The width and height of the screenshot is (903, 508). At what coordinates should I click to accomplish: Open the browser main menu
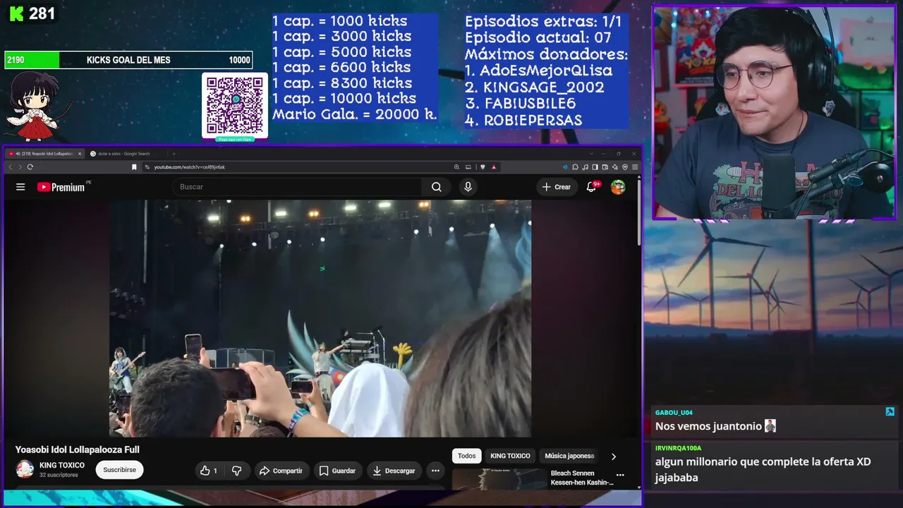coord(635,167)
